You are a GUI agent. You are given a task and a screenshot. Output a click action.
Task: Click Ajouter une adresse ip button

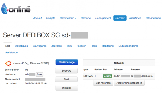click(x=129, y=83)
